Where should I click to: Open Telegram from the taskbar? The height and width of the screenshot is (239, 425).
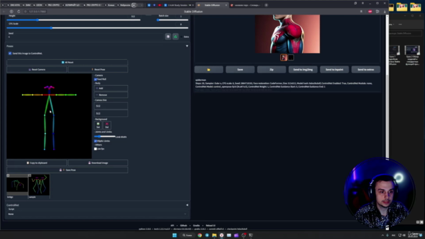point(207,235)
